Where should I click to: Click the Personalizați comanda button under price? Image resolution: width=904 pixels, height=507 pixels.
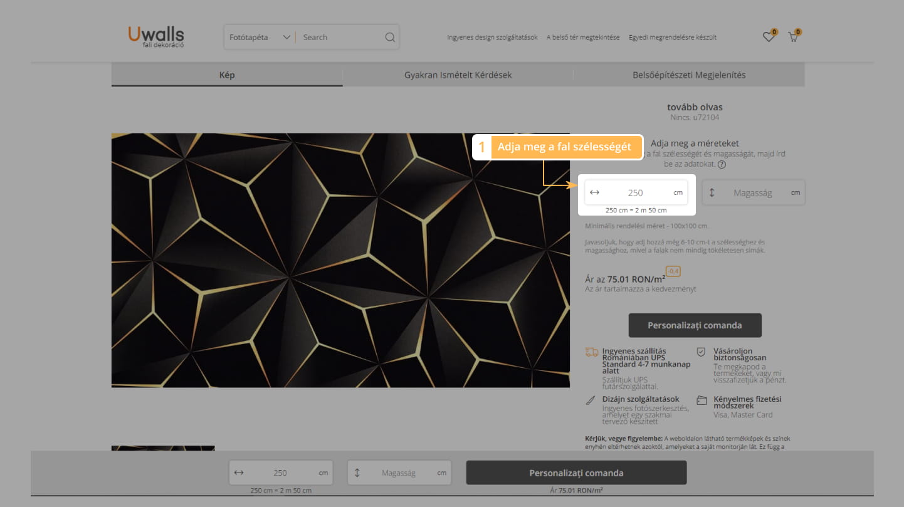(695, 325)
